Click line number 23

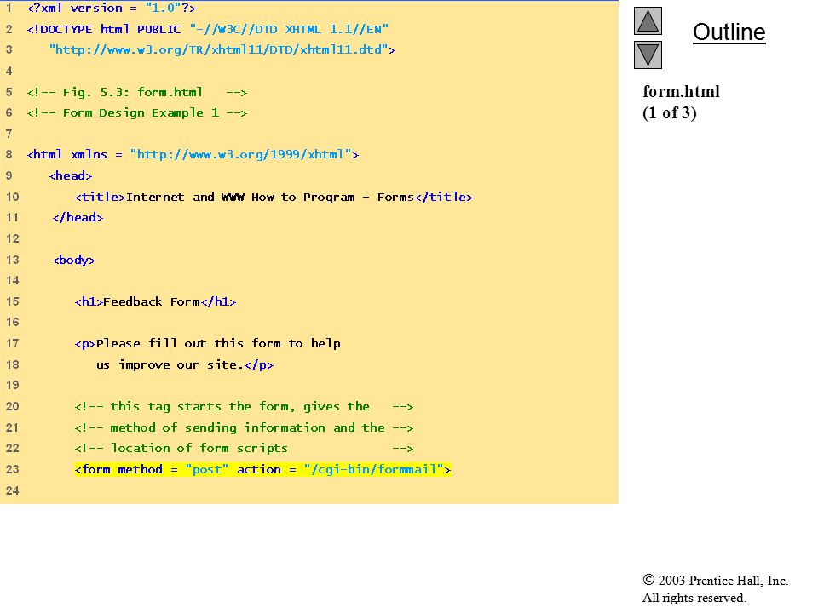[x=13, y=469]
